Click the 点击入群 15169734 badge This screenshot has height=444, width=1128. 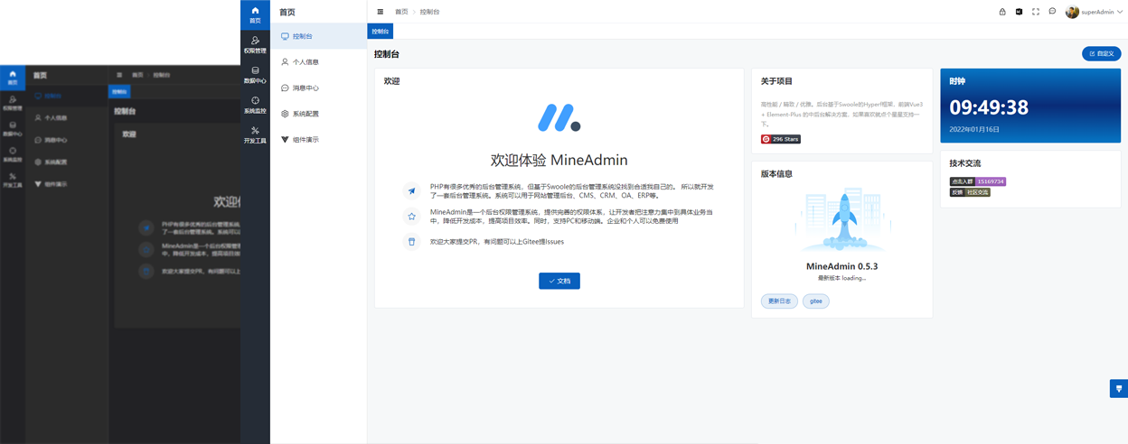(977, 181)
